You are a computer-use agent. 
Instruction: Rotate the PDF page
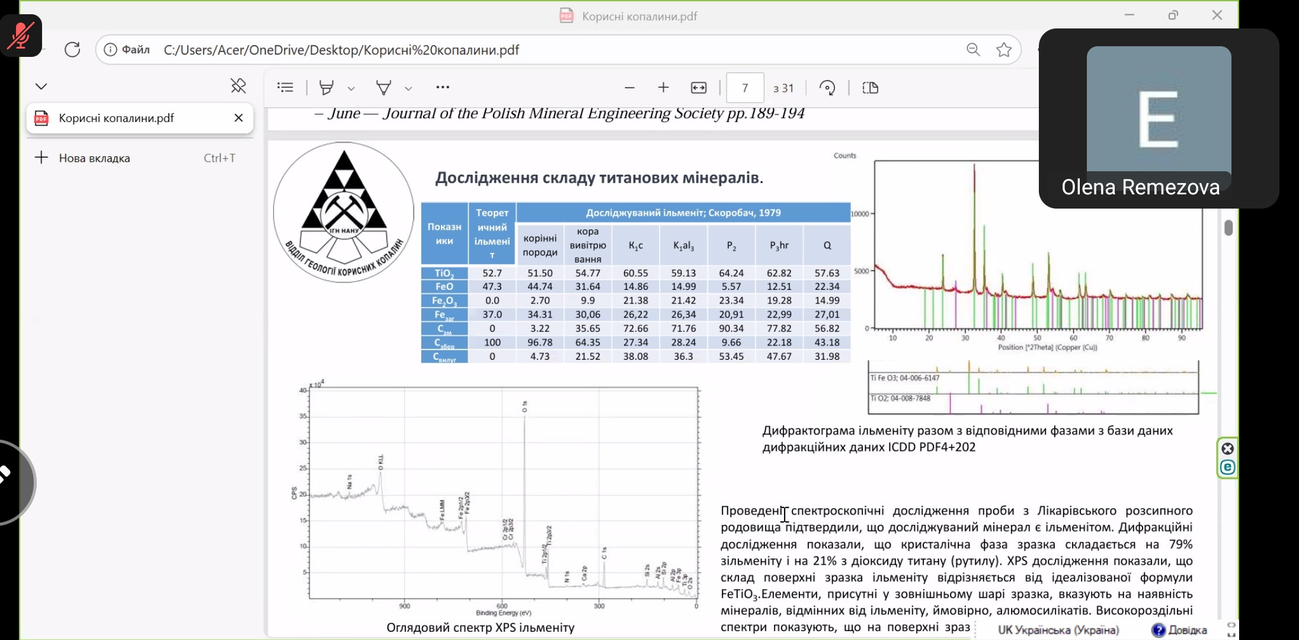coord(827,88)
